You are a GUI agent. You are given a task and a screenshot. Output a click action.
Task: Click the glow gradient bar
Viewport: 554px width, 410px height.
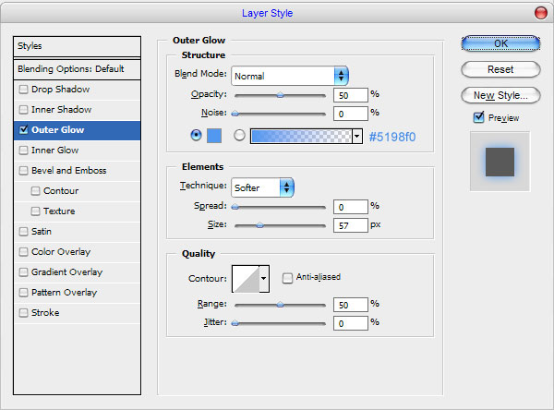click(301, 136)
